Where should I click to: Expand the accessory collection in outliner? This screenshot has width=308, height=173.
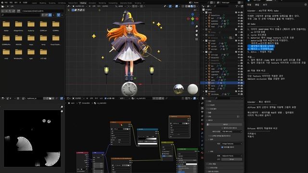click(203, 91)
